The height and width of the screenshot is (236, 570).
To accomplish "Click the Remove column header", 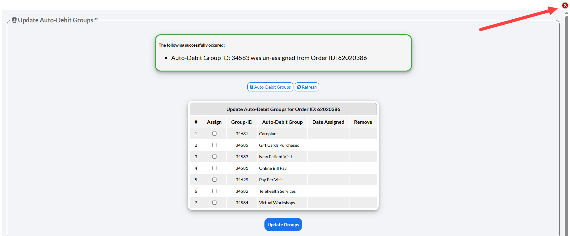I will (363, 122).
